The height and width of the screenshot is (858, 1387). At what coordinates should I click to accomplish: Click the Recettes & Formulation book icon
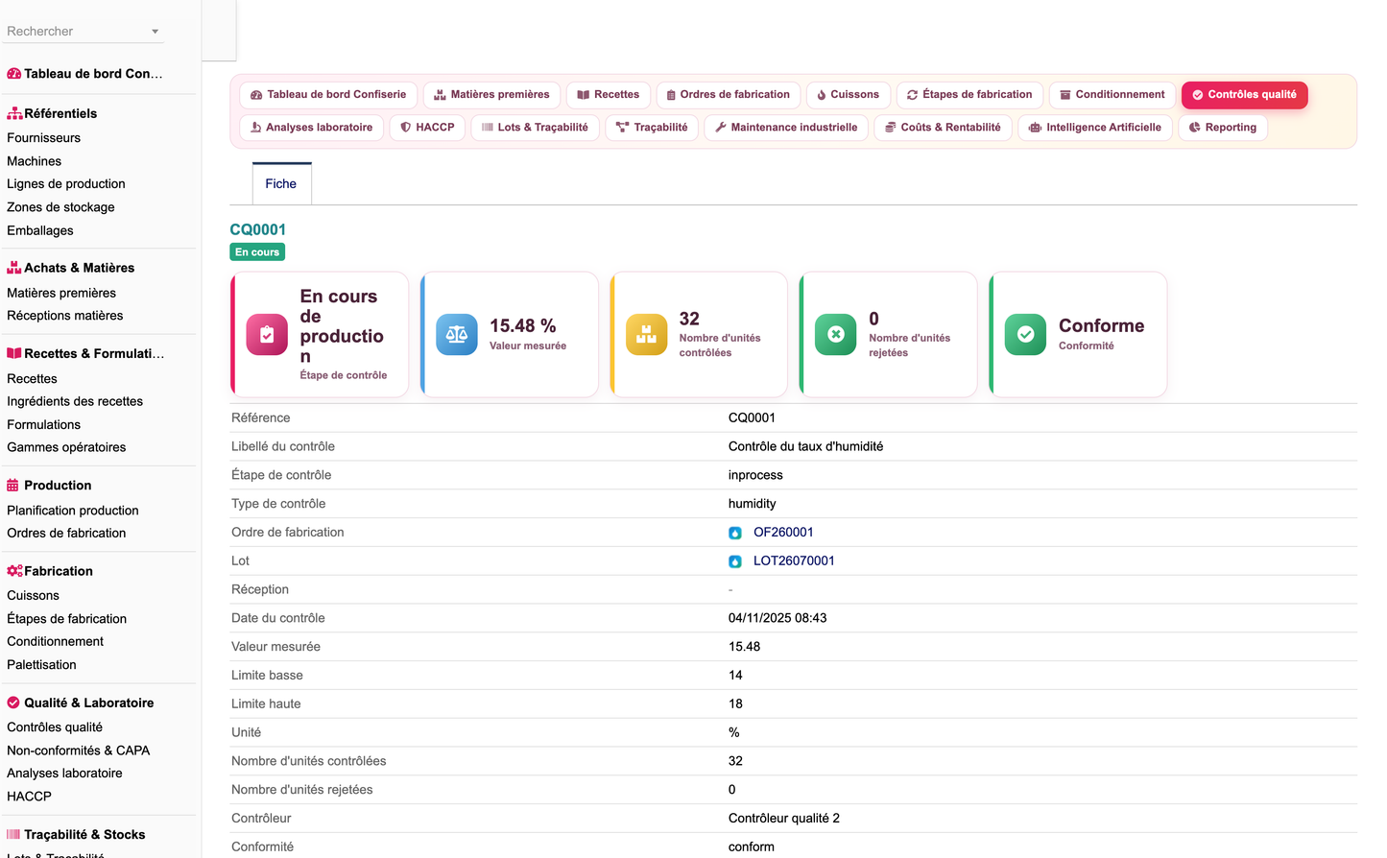coord(14,353)
